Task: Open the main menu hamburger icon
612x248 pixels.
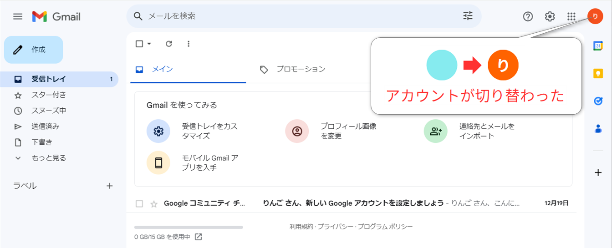Action: click(x=18, y=16)
